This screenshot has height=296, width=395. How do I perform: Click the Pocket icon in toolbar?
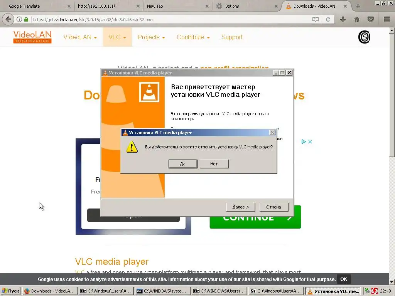371,19
